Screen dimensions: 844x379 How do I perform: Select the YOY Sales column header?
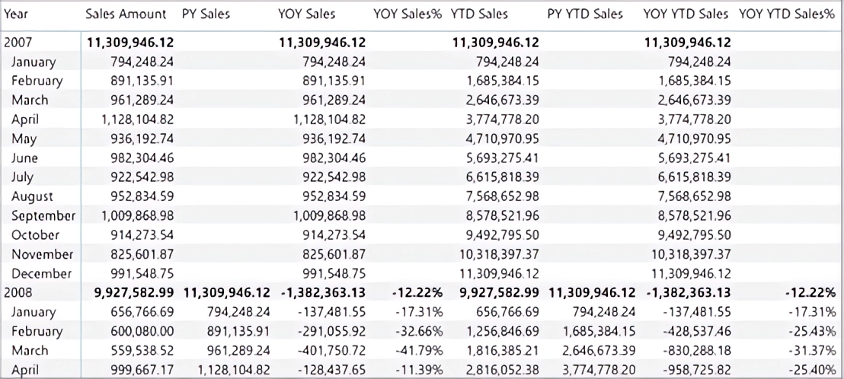(x=307, y=14)
